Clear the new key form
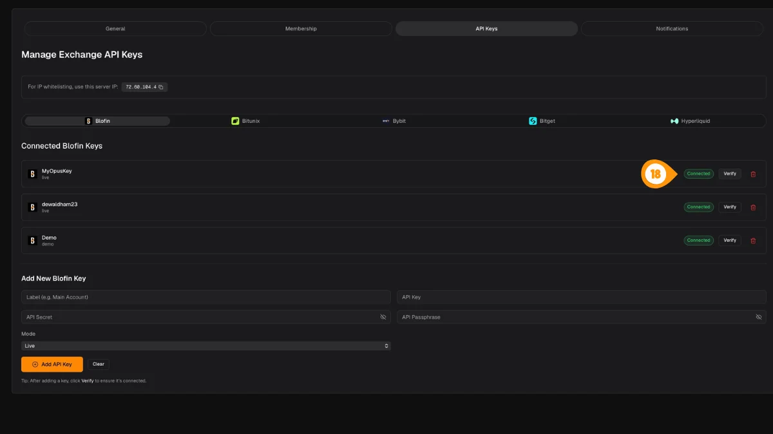This screenshot has height=434, width=773. [x=99, y=365]
